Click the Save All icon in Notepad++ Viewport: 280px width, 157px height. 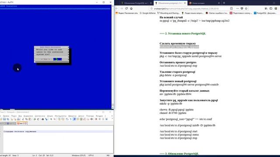8,119
